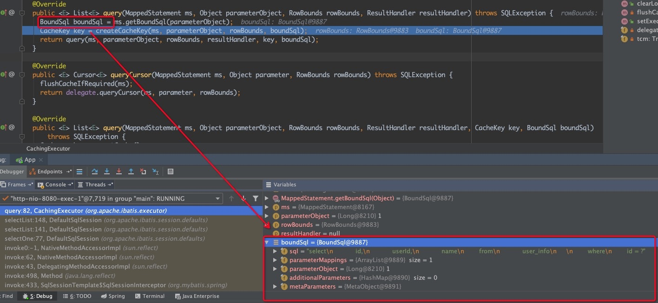Click the Step Over debugger icon
Viewport: 658px width, 303px height.
coord(95,171)
